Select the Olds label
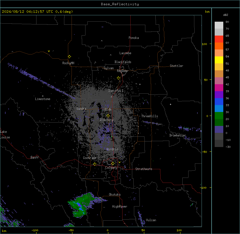 (x=108, y=109)
